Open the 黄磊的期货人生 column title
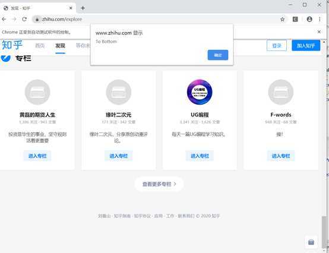The width and height of the screenshot is (329, 253). (37, 115)
